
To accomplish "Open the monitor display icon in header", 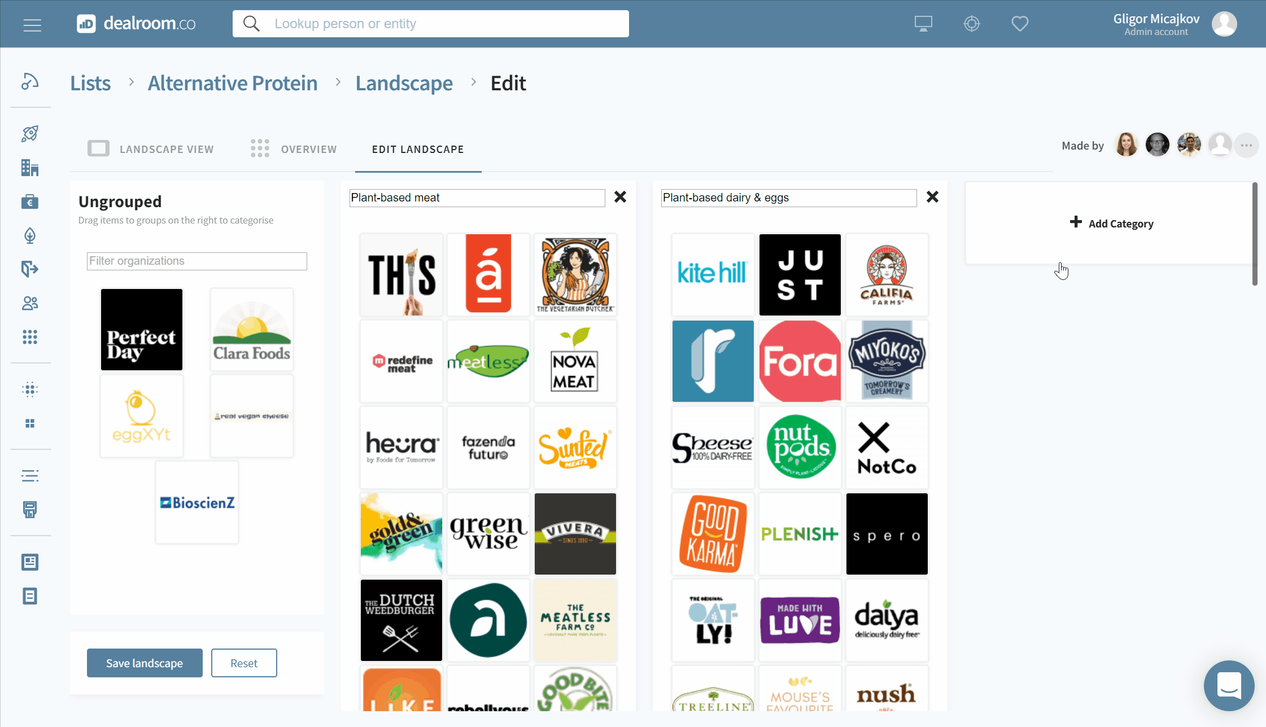I will pos(923,24).
